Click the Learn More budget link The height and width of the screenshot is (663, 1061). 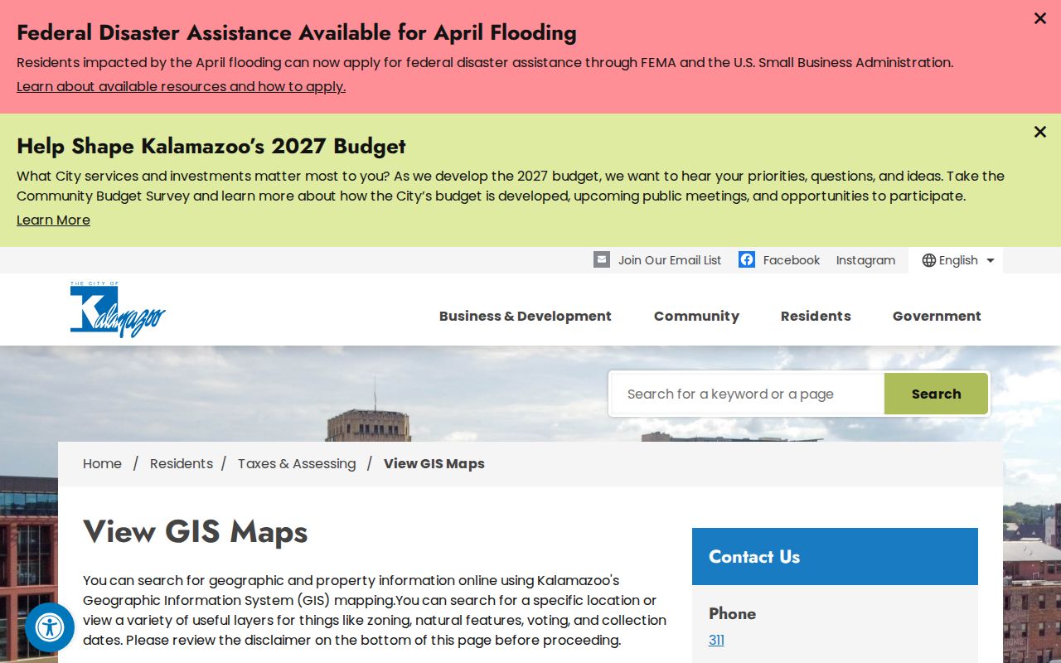[53, 220]
